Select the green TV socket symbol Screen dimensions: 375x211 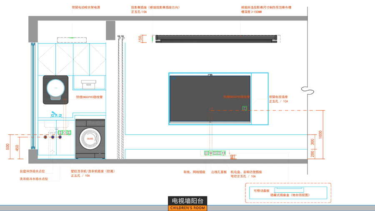(245, 108)
